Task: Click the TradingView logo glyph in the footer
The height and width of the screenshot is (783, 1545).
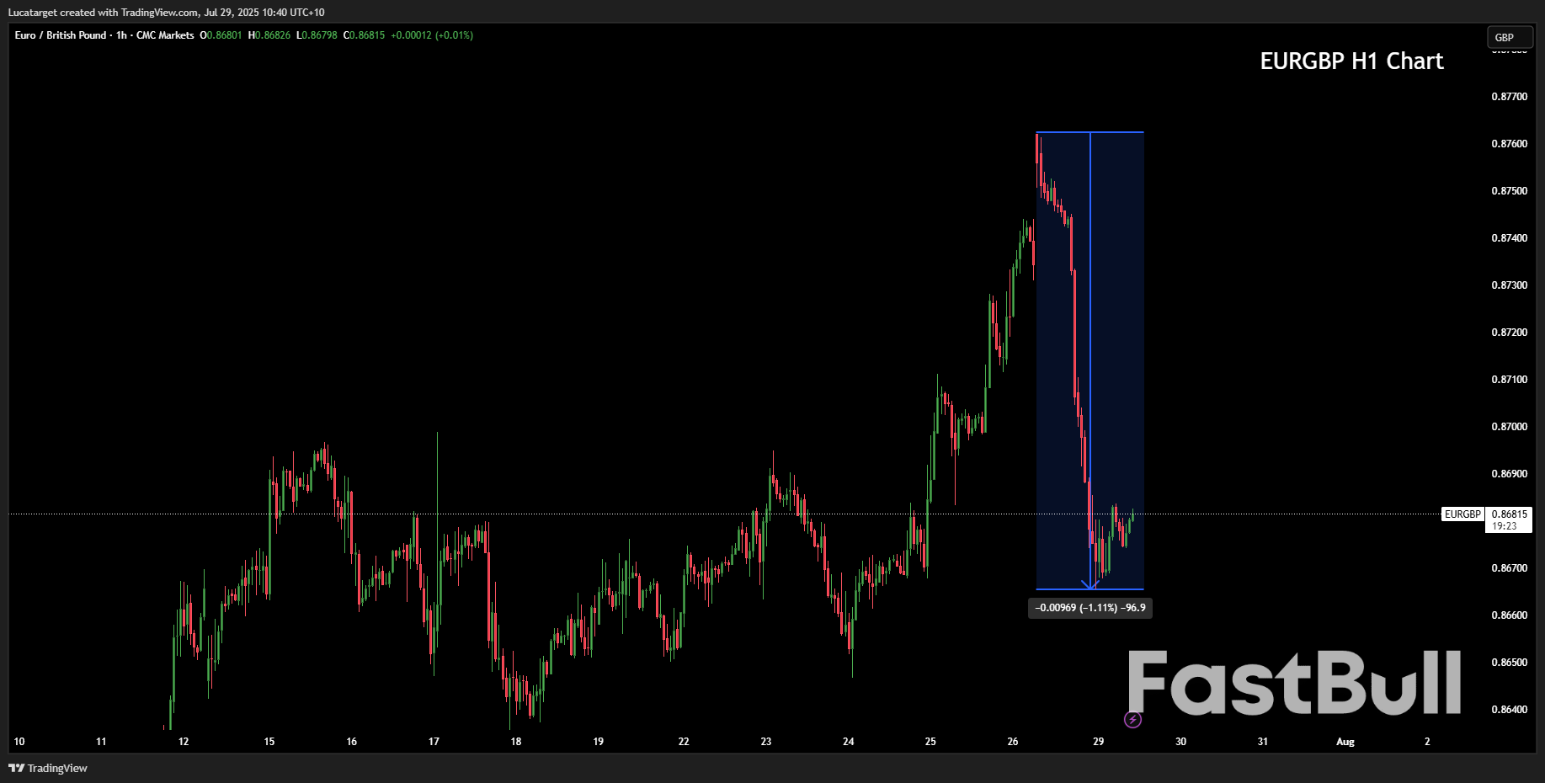Action: pos(15,768)
